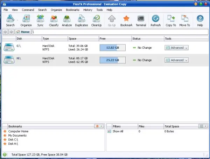Open the Advanced dropdown for C:\ disk
210x159 pixels.
pyautogui.click(x=176, y=48)
